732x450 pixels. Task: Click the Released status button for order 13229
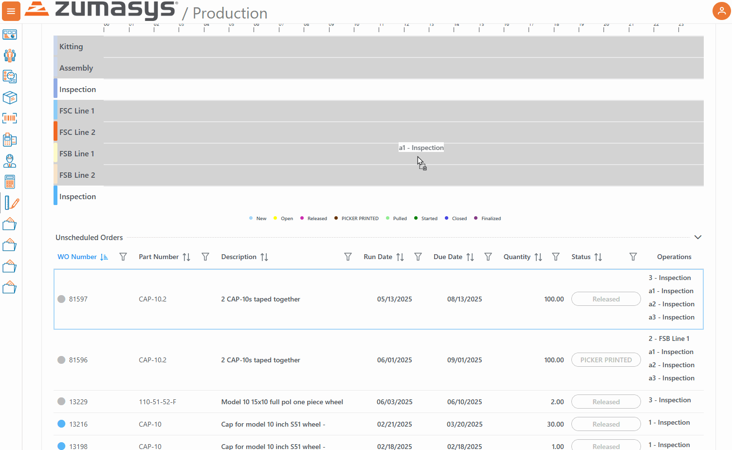tap(605, 401)
